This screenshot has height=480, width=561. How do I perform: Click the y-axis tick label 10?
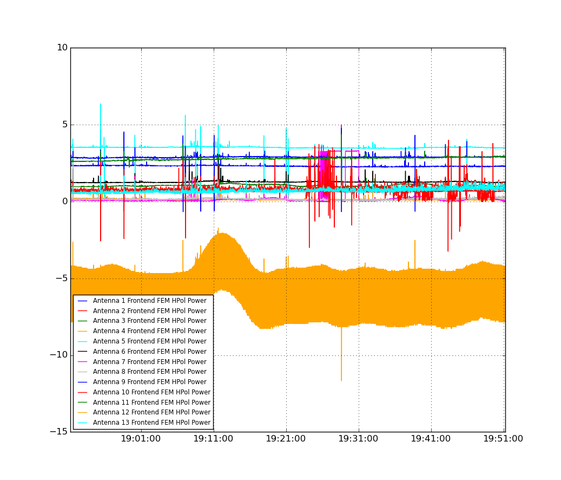62,48
